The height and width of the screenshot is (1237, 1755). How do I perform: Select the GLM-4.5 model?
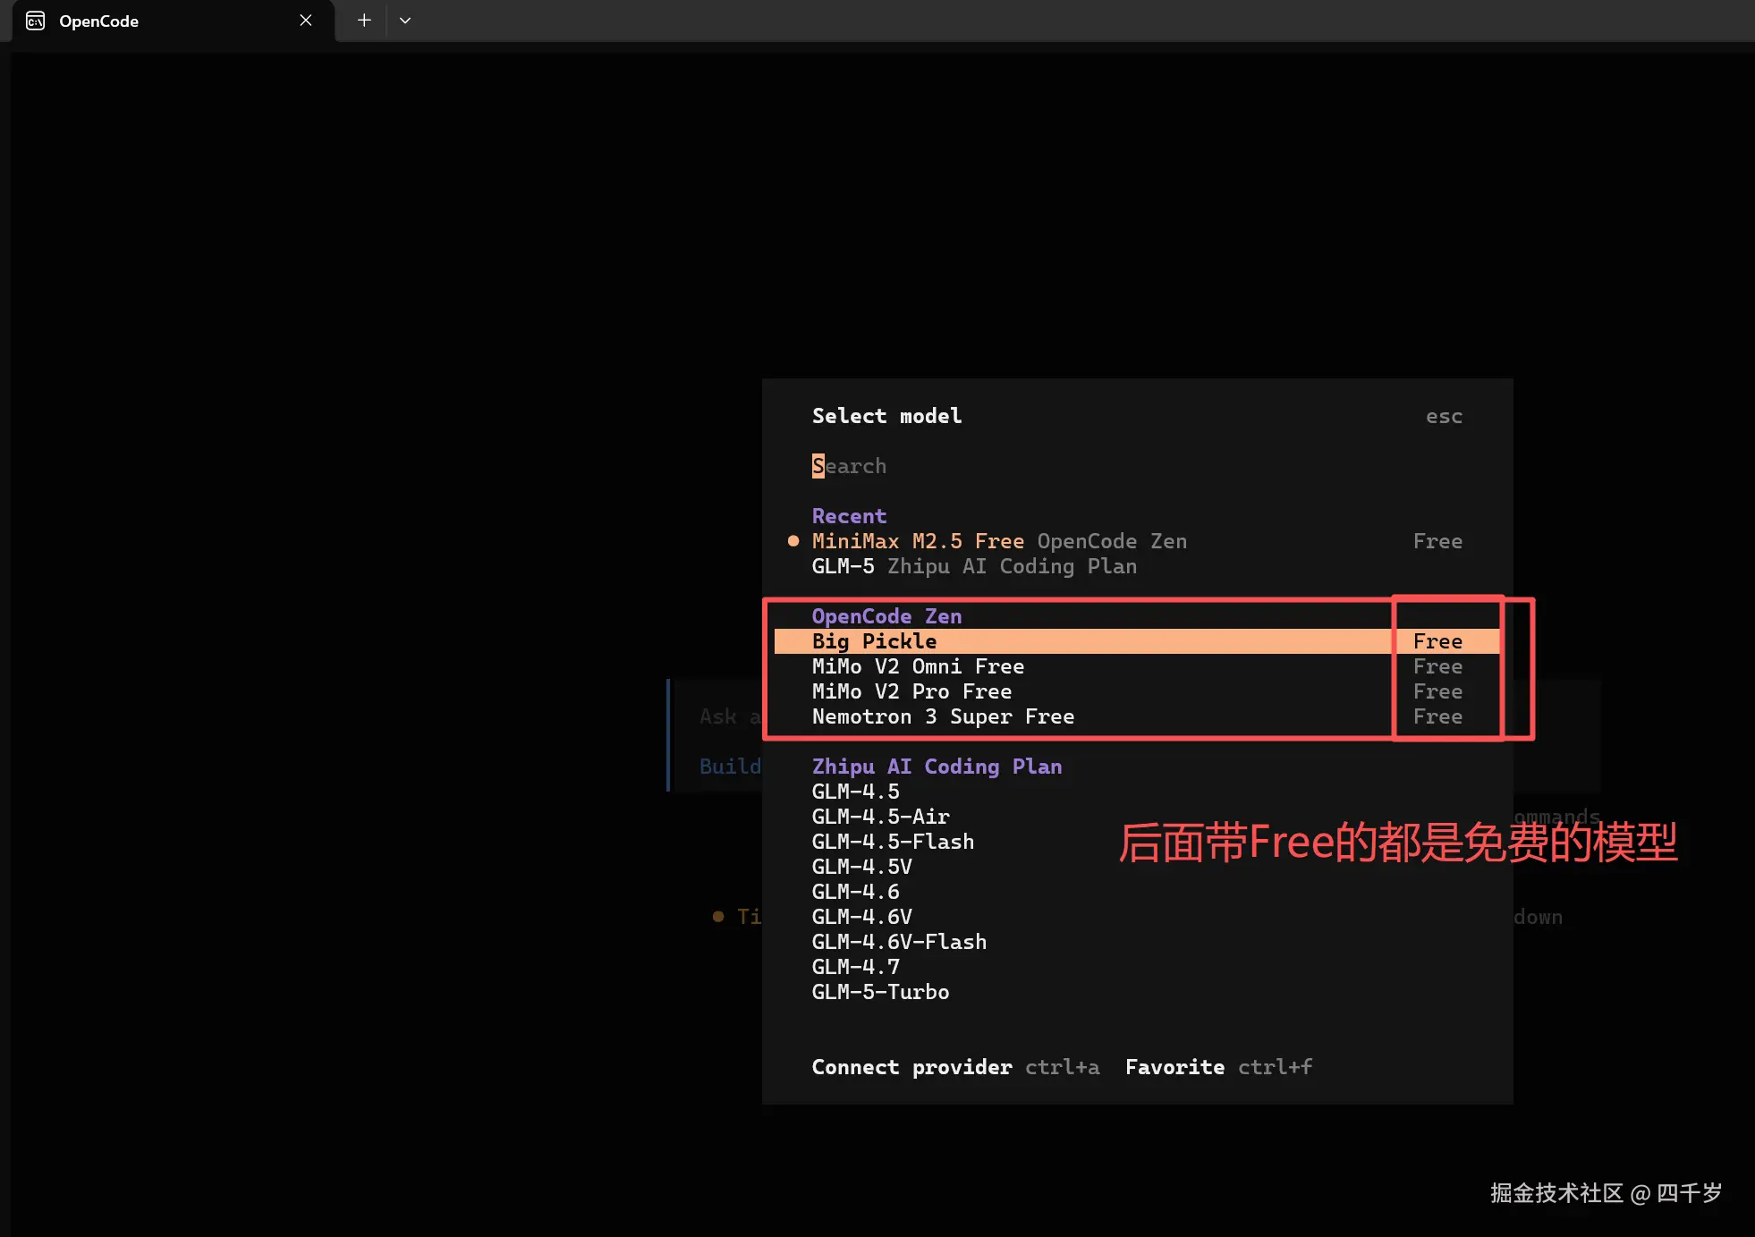pyautogui.click(x=855, y=792)
